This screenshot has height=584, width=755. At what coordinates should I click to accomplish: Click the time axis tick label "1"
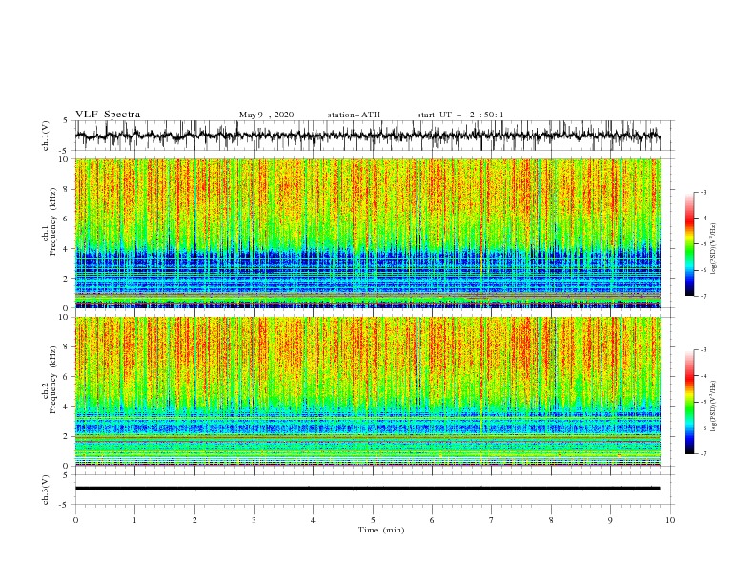tap(134, 520)
